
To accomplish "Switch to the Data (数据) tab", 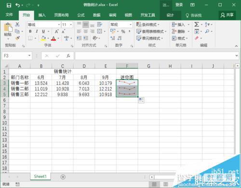I will pos(96,15).
